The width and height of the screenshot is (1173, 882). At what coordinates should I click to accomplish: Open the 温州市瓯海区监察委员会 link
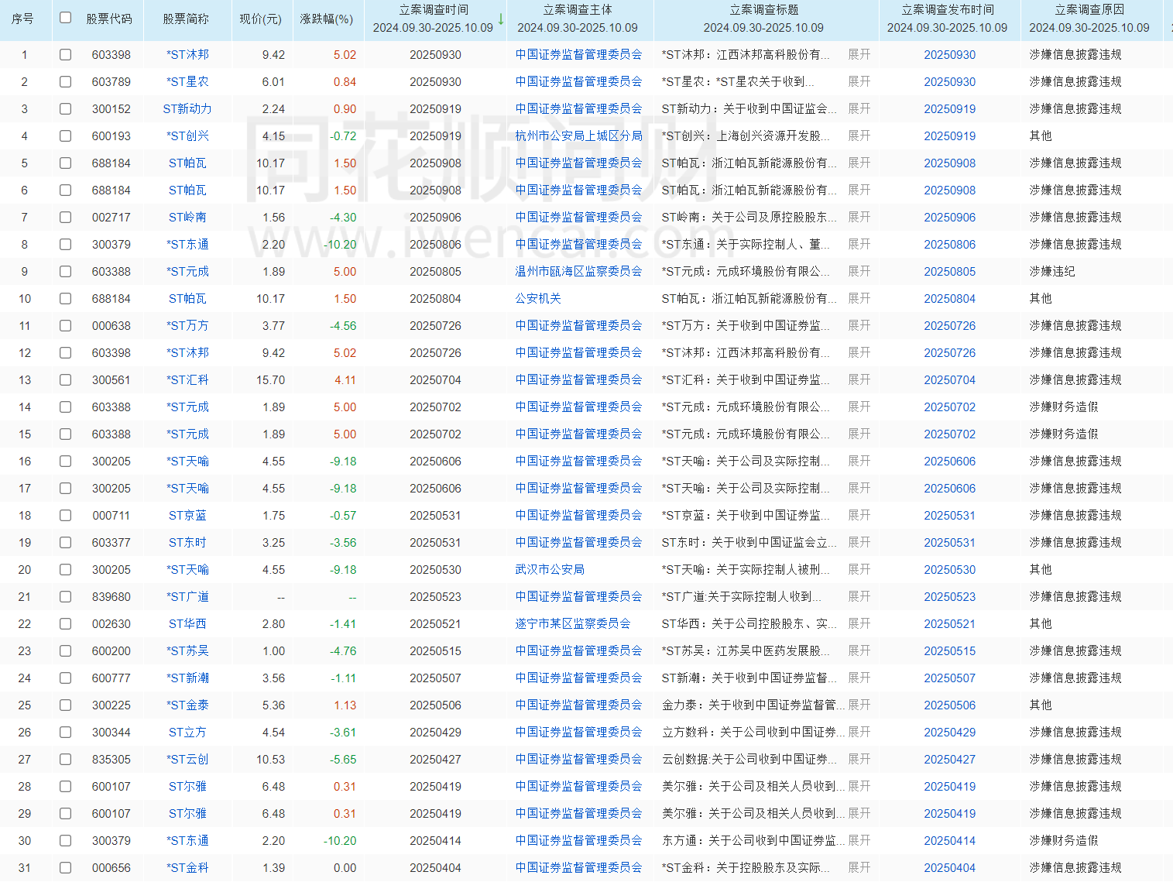pos(579,272)
